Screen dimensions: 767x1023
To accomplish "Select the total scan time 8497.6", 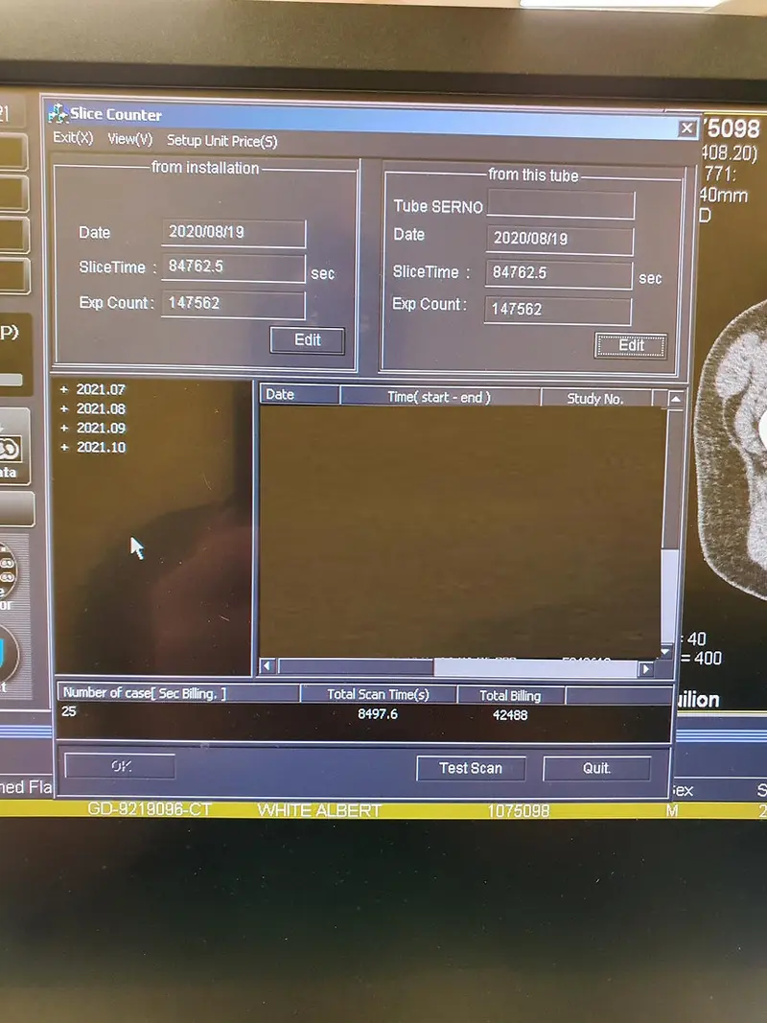I will 378,713.
